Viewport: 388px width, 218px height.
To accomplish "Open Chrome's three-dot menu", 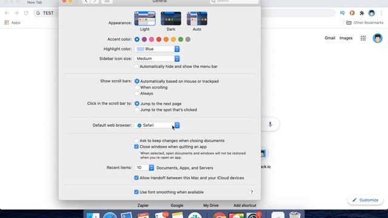I will (381, 13).
